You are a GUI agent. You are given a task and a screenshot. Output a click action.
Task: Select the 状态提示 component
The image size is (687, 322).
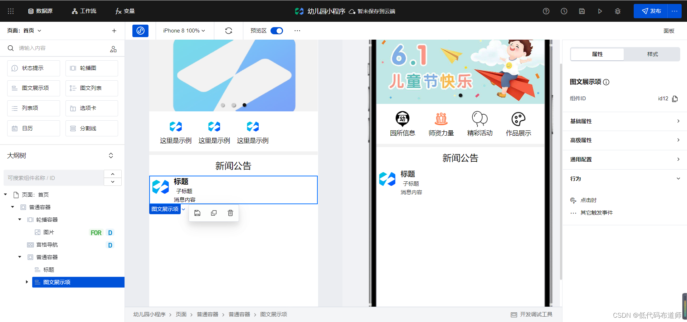point(34,68)
